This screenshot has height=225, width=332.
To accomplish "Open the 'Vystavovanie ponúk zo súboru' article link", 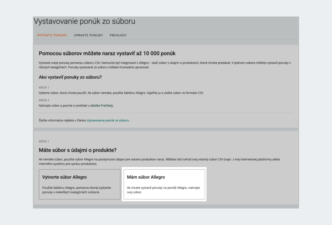I will pos(108,121).
